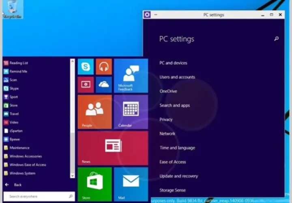Open the Skype tile in Start menu
This screenshot has height=203, width=292.
pyautogui.click(x=86, y=67)
